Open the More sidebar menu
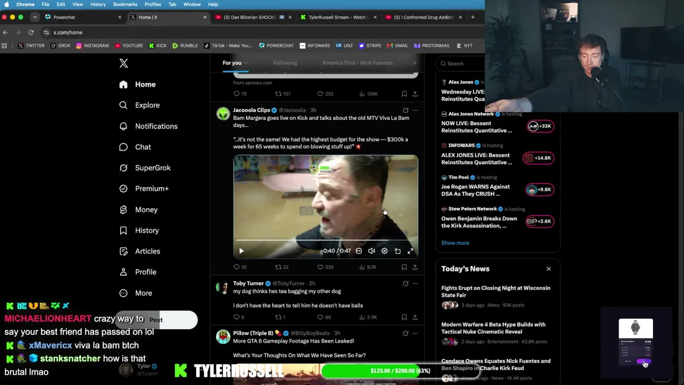684x385 pixels. coord(135,293)
